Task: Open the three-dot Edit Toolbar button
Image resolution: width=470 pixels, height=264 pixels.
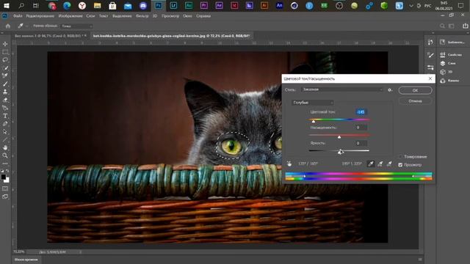Action: tap(5, 164)
